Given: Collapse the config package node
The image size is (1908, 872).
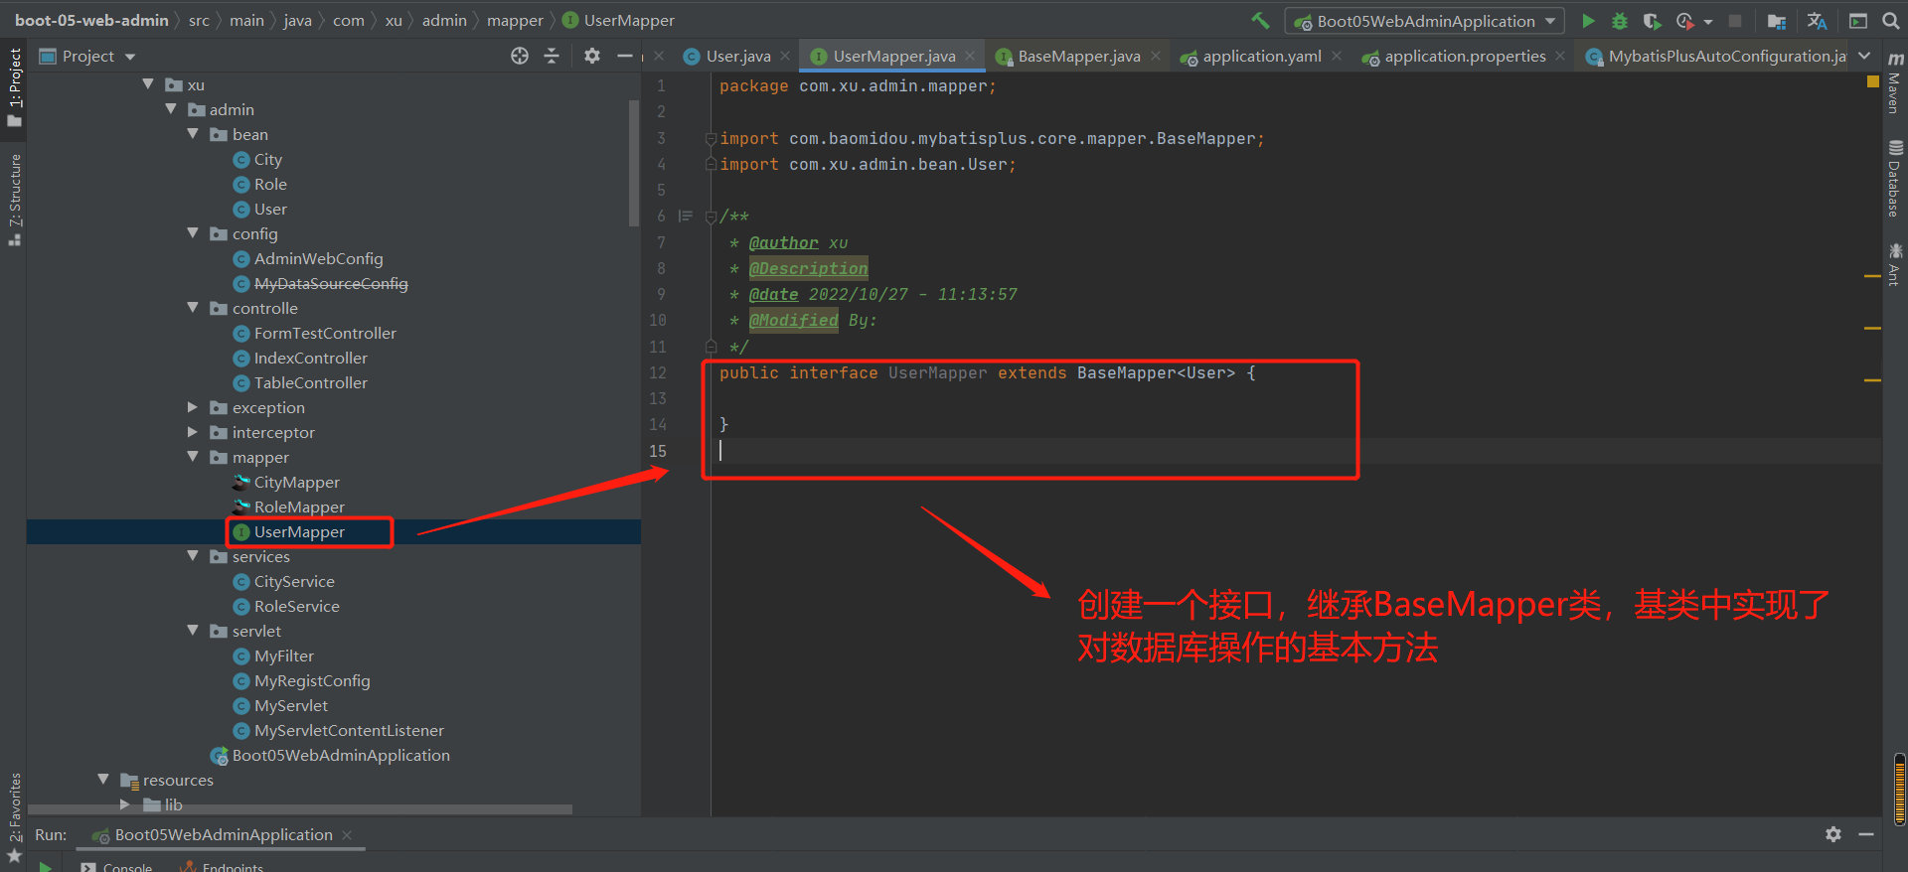Looking at the screenshot, I should point(193,233).
